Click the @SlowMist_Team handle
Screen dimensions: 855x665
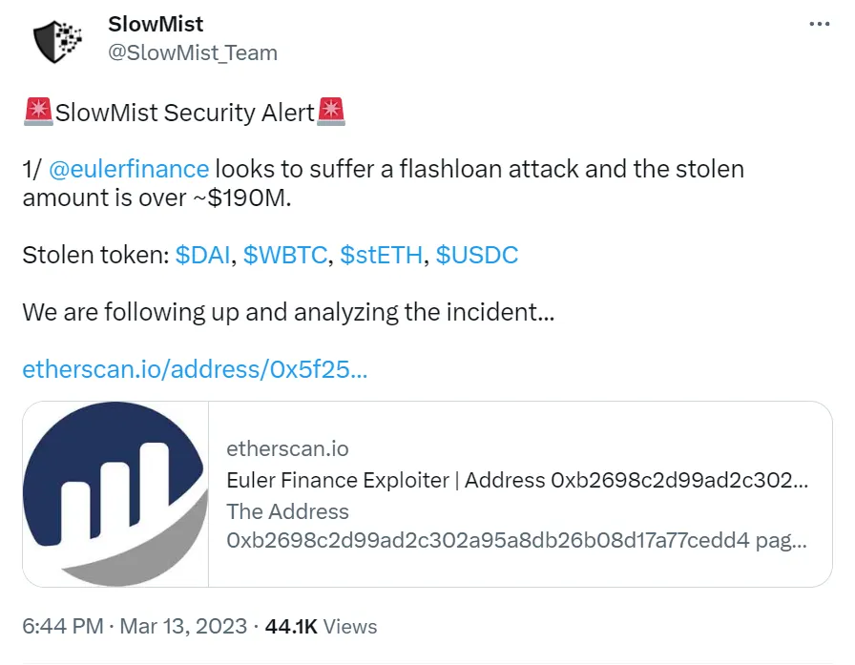(193, 53)
